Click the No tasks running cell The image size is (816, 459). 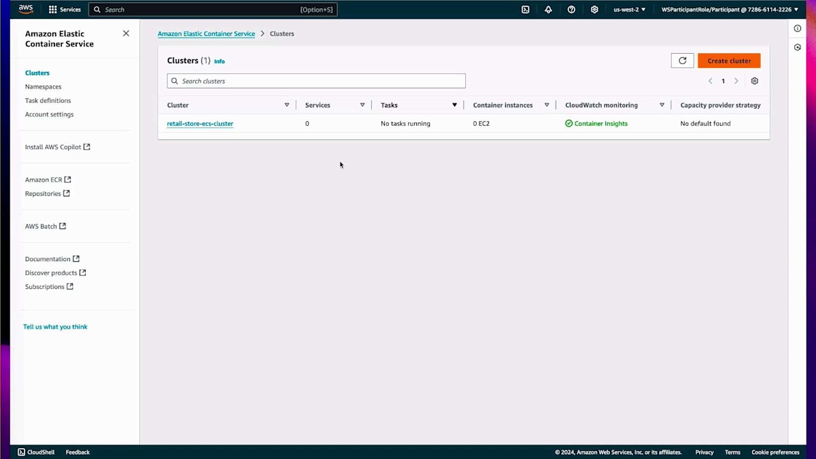click(405, 124)
